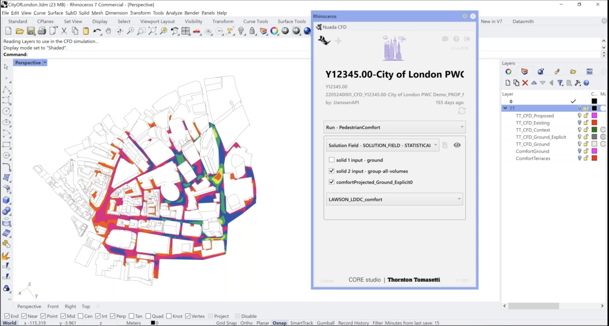Click the help question mark in the Nuada panel
Viewport: 609px width, 326px height.
[456, 39]
